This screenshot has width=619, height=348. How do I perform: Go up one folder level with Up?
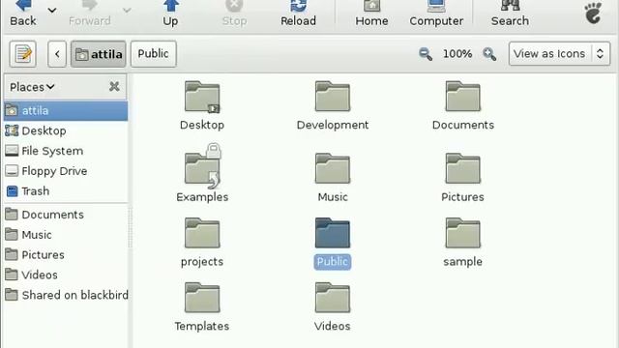(x=170, y=14)
